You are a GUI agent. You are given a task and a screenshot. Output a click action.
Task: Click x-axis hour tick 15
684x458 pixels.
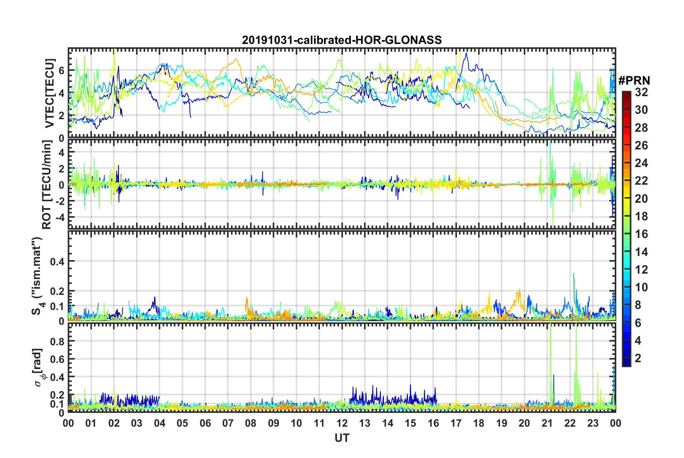click(410, 423)
